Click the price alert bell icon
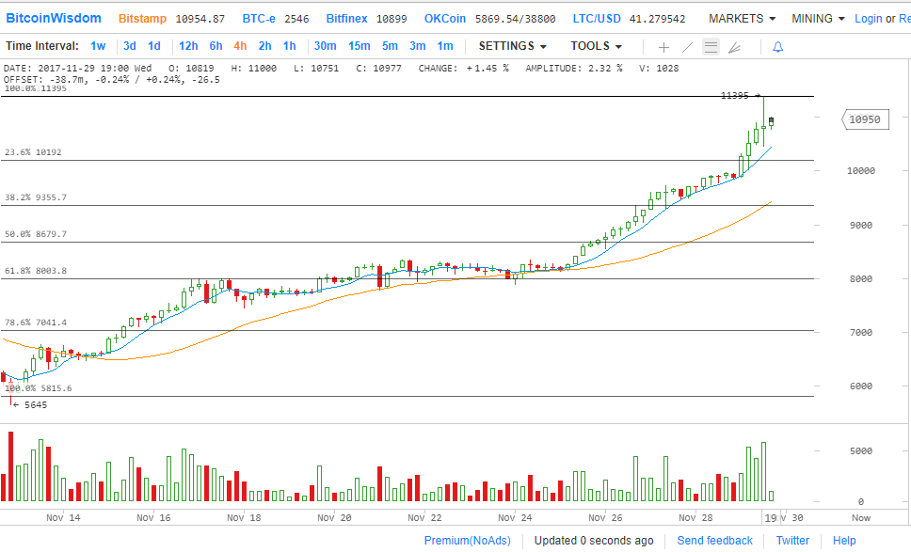 [x=777, y=46]
